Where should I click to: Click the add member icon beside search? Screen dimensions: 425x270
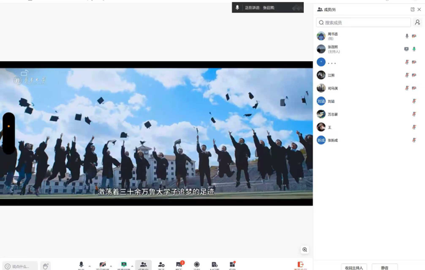tap(417, 23)
